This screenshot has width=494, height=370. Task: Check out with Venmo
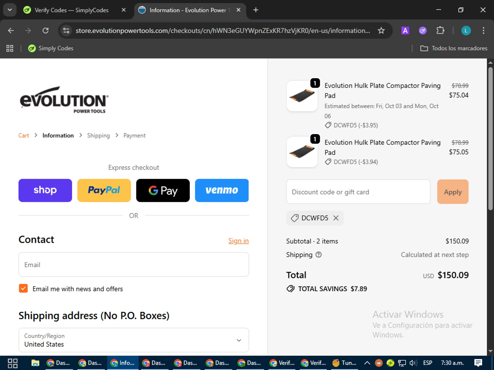coord(222,190)
